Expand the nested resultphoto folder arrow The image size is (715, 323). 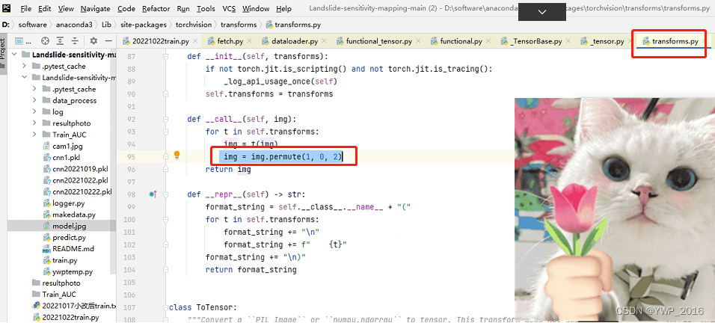(x=34, y=123)
